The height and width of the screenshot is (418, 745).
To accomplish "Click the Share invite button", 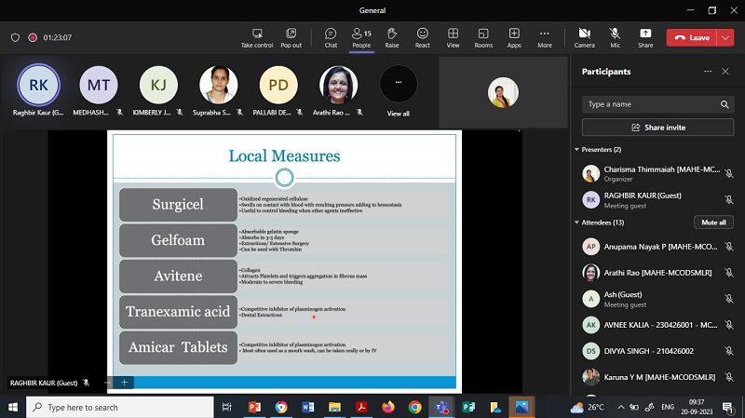I will click(657, 128).
